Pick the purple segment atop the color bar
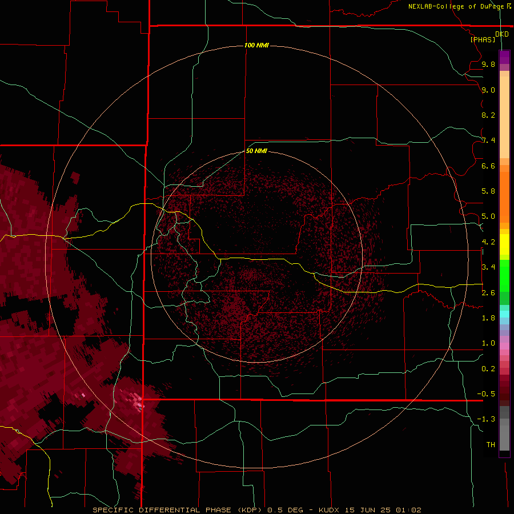 (x=504, y=57)
